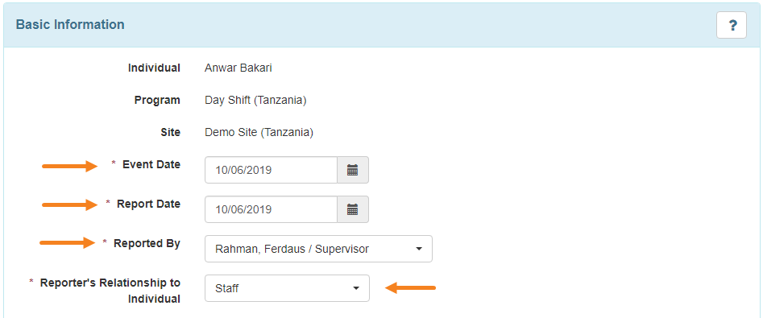Open the help question mark button
Image resolution: width=763 pixels, height=318 pixels.
coord(732,25)
